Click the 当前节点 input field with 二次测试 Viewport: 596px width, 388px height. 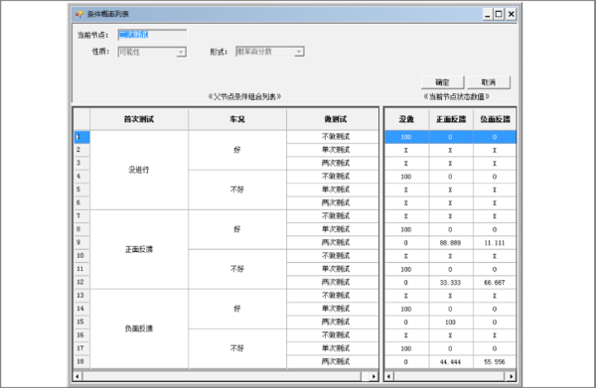pos(152,35)
